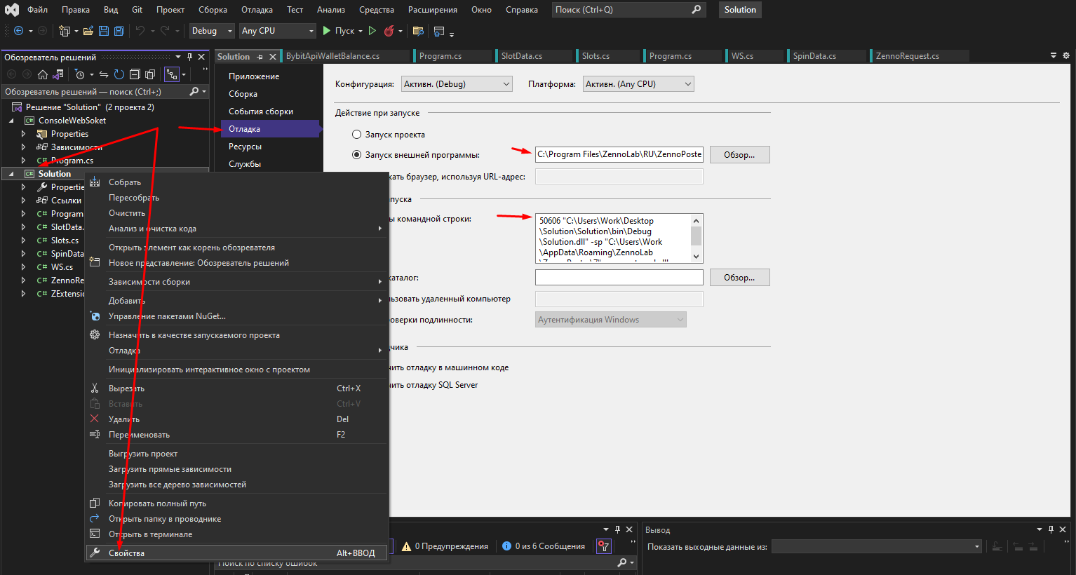Open the Расширения menu
This screenshot has width=1076, height=575.
coord(433,10)
